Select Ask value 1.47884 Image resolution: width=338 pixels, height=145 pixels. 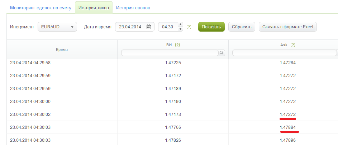[x=287, y=127]
